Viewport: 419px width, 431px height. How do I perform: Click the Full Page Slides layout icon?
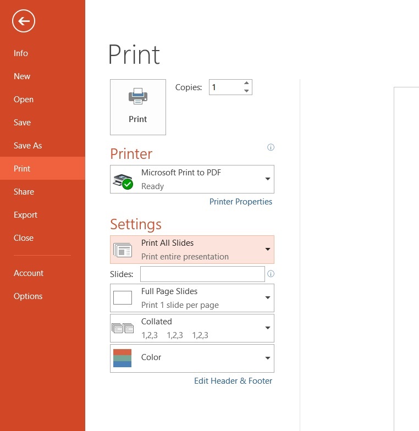123,298
